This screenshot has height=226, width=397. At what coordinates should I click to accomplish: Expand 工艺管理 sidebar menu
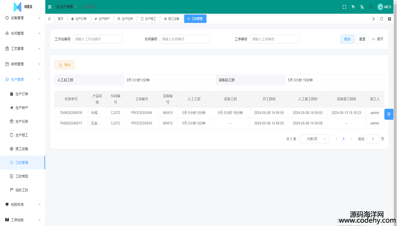pos(23,49)
